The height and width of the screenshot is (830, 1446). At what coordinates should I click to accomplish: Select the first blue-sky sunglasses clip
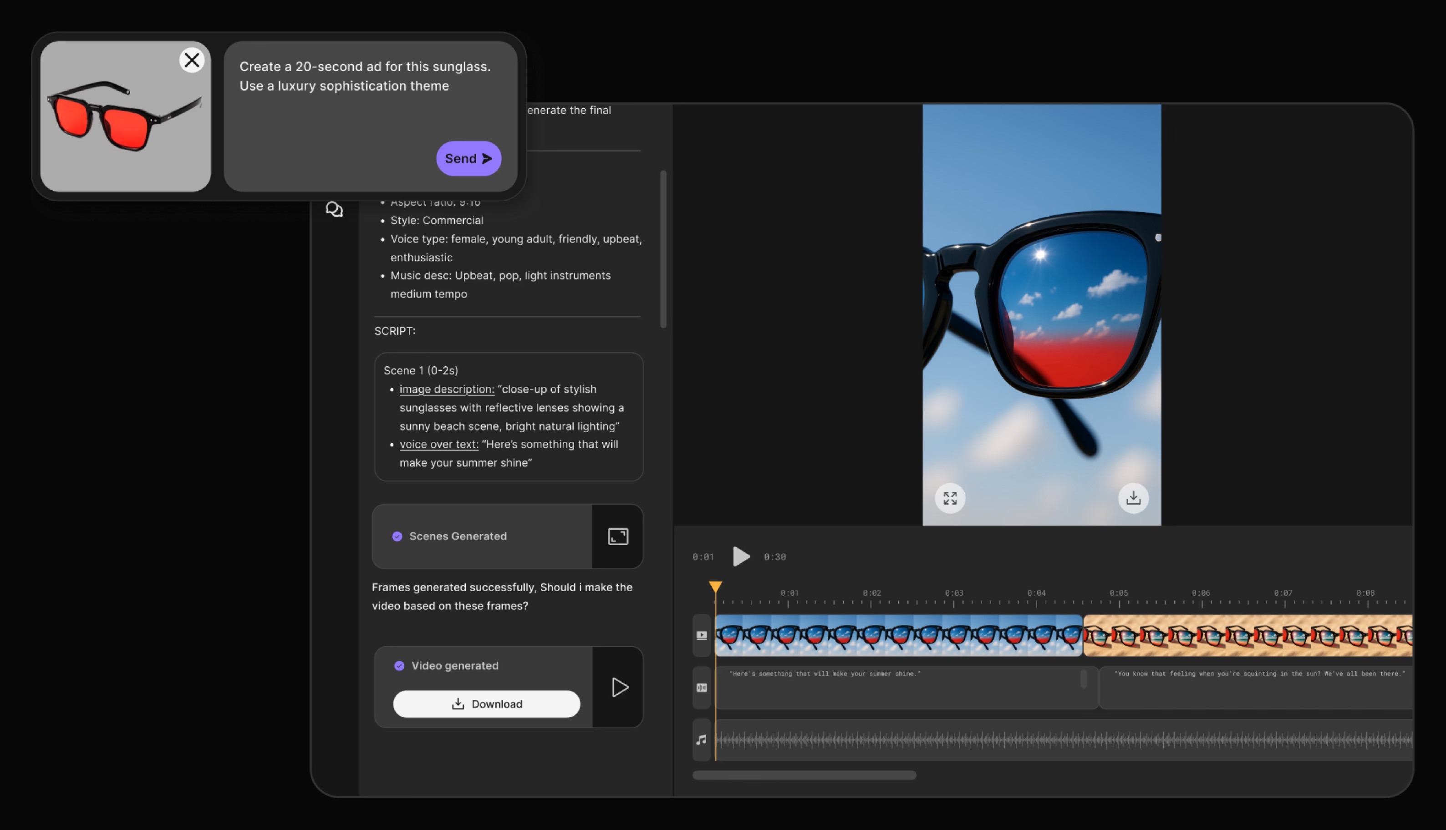coord(899,635)
